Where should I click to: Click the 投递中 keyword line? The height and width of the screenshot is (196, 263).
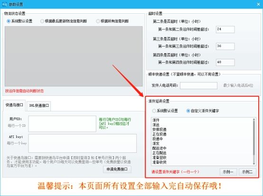158,139
